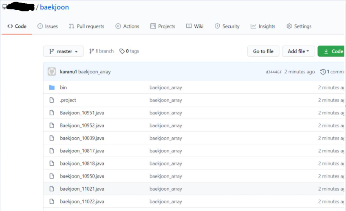Open the baekjoon repository name link
346x211 pixels.
(x=54, y=7)
